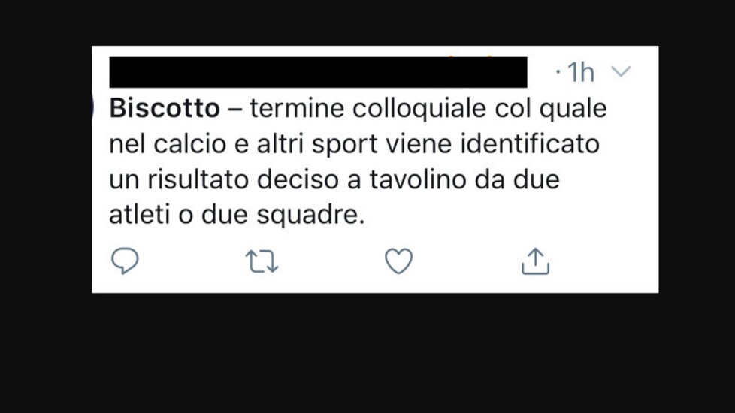
Task: Click the final word squadre in the tweet
Action: tap(308, 216)
